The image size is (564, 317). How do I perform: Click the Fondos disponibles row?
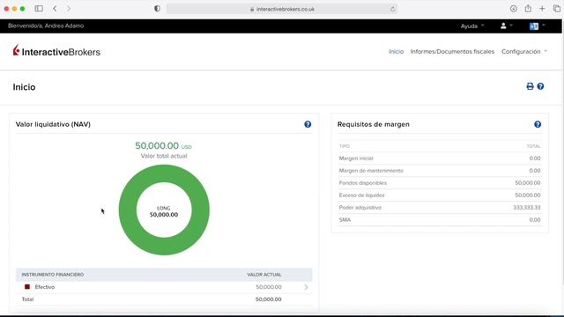440,182
